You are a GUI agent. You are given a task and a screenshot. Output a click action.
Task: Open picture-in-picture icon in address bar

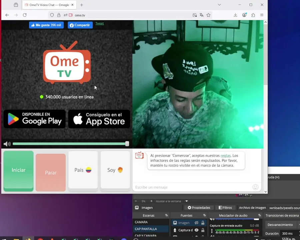[195, 15]
